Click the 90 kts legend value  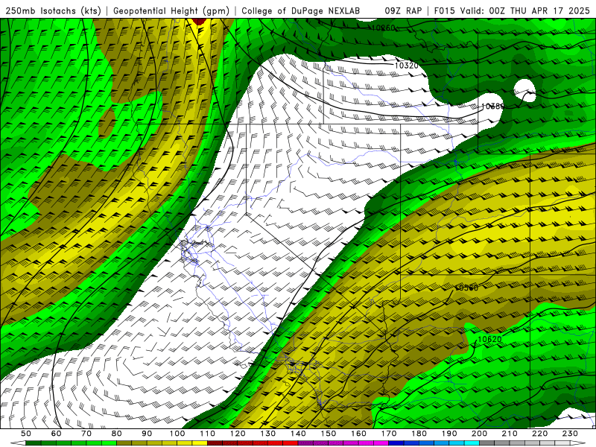tap(147, 434)
